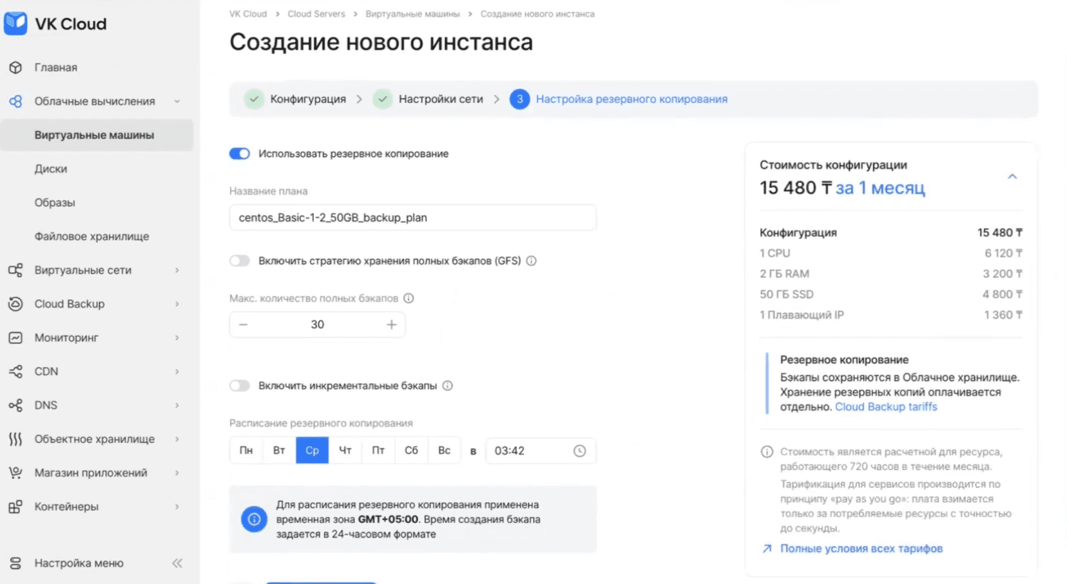Click the Контейнеры sidebar icon
Image resolution: width=1067 pixels, height=584 pixels.
[15, 507]
